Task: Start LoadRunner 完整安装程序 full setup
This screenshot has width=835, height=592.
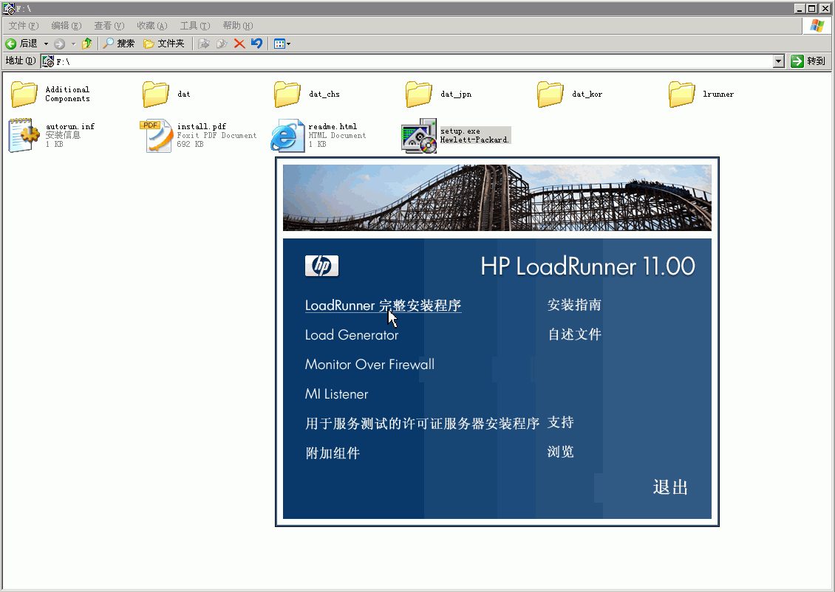Action: (x=383, y=306)
